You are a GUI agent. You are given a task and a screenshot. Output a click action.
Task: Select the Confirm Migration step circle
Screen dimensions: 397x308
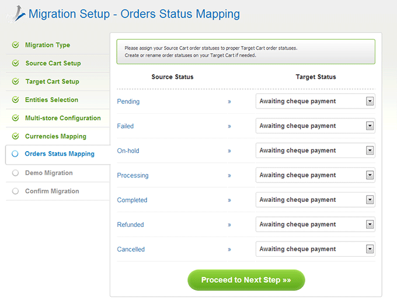coord(15,191)
